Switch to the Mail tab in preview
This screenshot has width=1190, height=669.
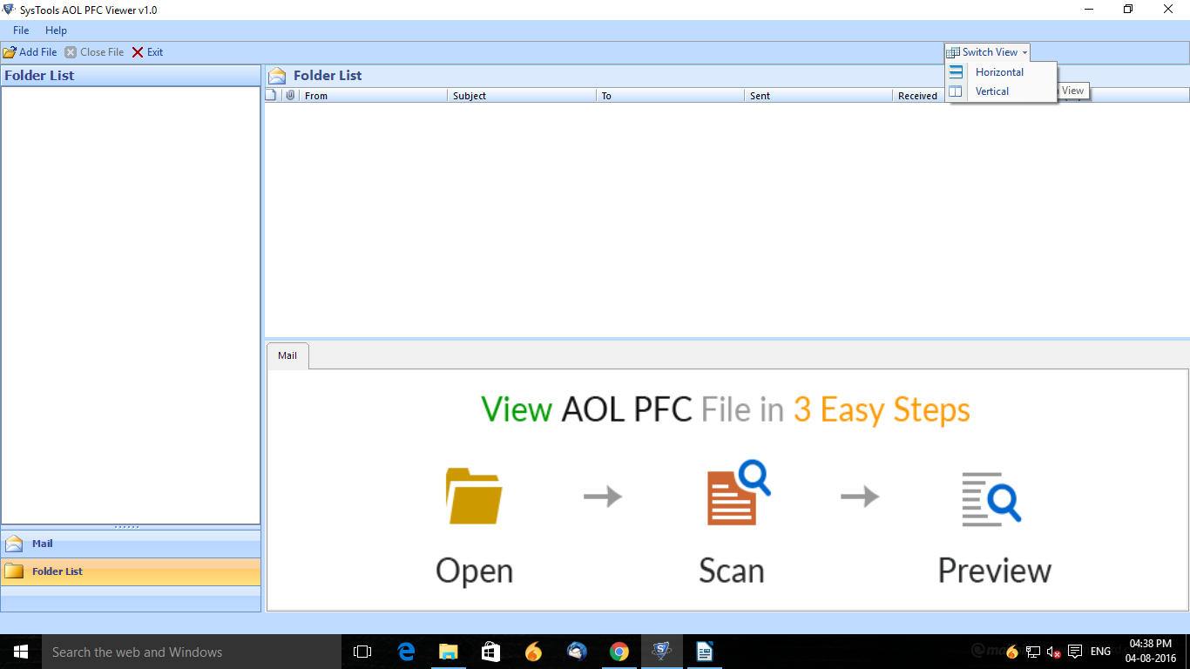coord(287,355)
